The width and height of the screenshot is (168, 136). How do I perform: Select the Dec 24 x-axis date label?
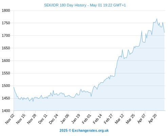coord(54,119)
